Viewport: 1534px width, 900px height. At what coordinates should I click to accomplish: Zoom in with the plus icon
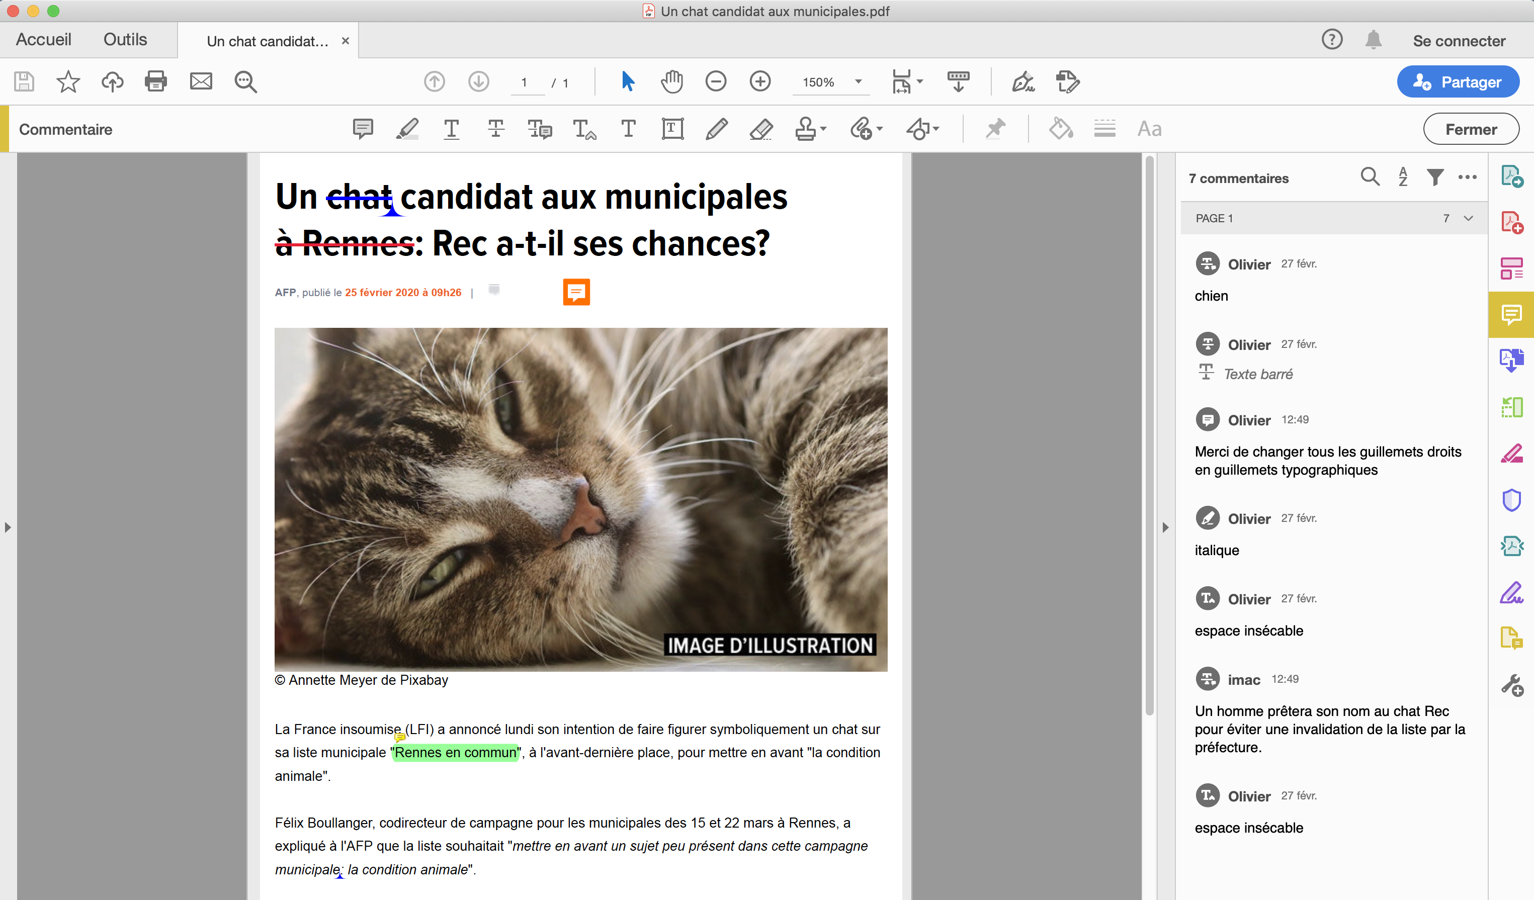[x=760, y=81]
